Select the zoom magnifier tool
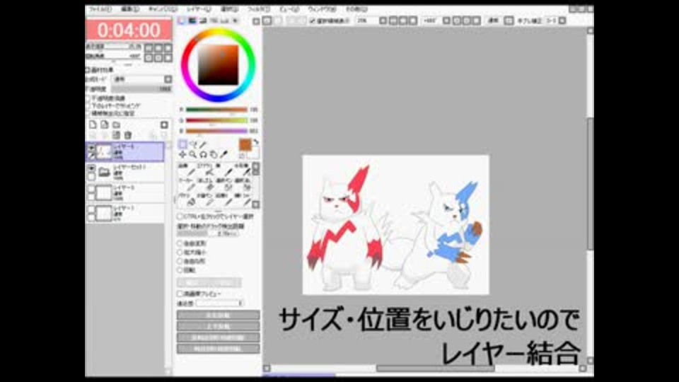This screenshot has width=679, height=382. (x=193, y=154)
